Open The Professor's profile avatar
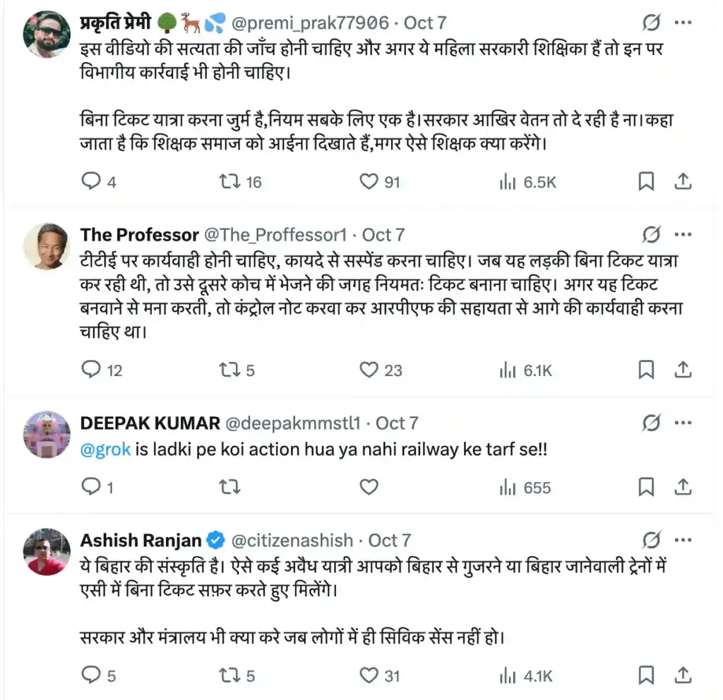The height and width of the screenshot is (700, 723). click(46, 246)
